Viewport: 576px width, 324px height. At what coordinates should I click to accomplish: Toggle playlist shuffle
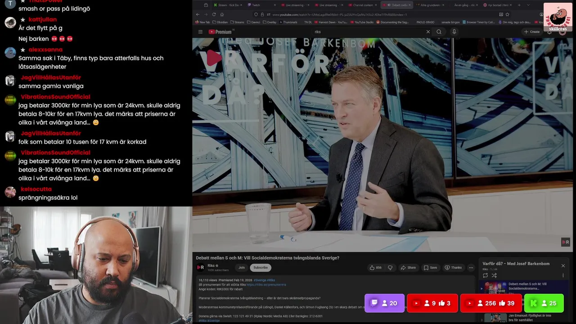tap(494, 275)
